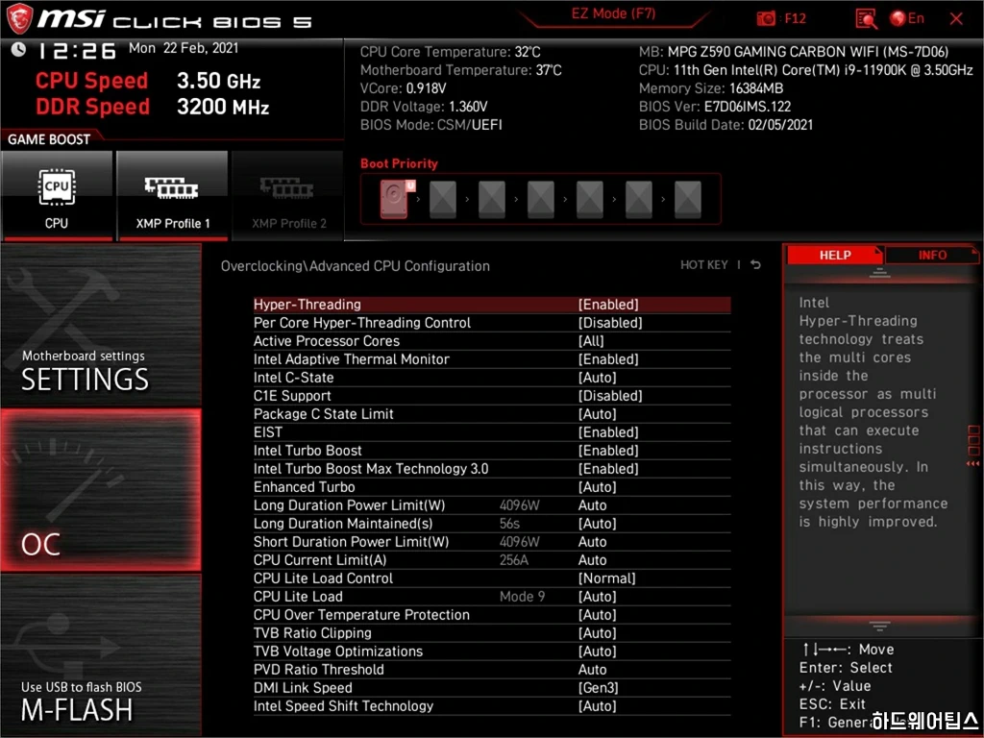Open the M-FLASH section

[101, 653]
